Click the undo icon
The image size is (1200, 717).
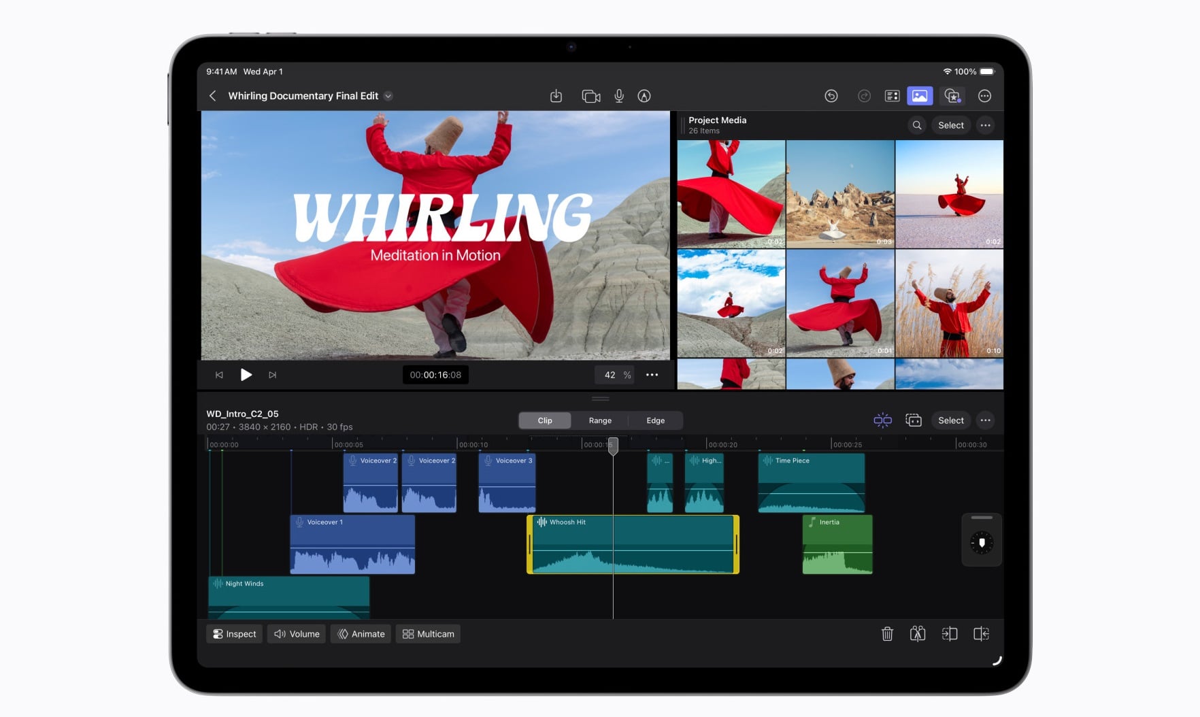pos(831,96)
